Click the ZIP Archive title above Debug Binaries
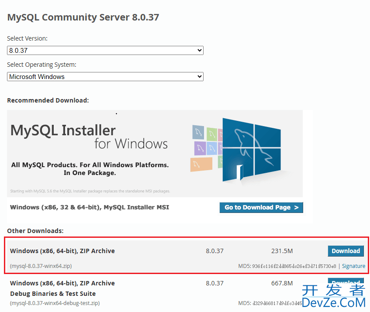This screenshot has height=312, width=370. point(62,283)
